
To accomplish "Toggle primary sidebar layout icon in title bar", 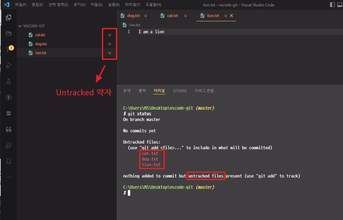I will pyautogui.click(x=332, y=5).
